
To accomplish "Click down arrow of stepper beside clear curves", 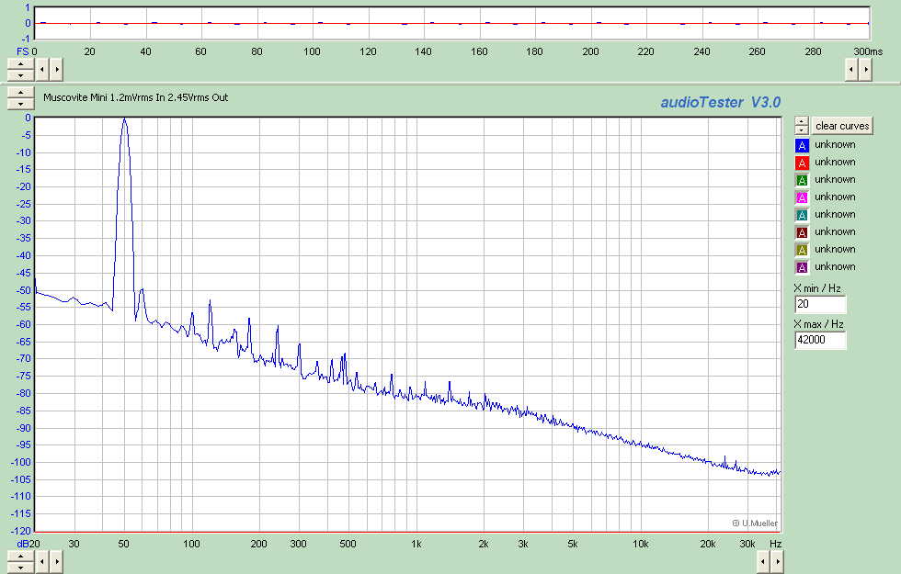I will (x=802, y=130).
